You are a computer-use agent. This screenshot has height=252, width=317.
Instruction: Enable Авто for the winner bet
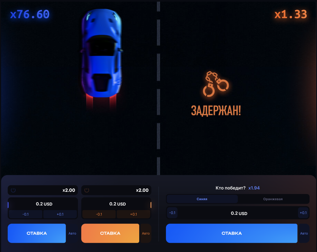304,233
